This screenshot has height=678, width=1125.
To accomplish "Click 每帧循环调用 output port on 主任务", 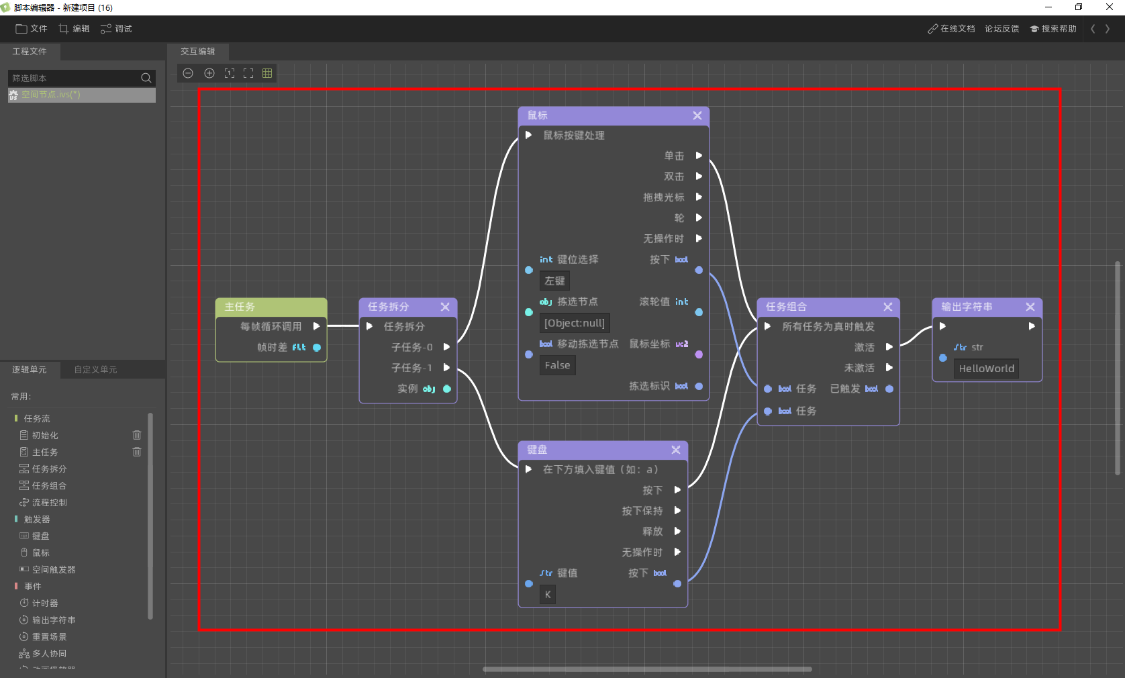I will tap(316, 326).
